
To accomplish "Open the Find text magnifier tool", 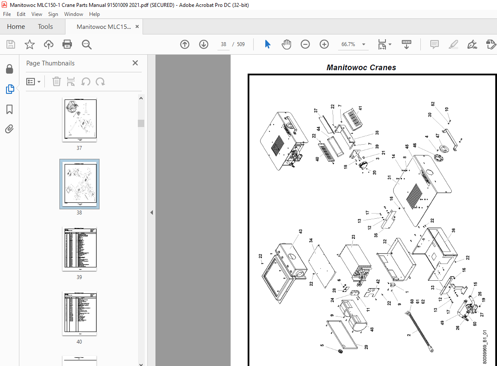I will pyautogui.click(x=87, y=44).
